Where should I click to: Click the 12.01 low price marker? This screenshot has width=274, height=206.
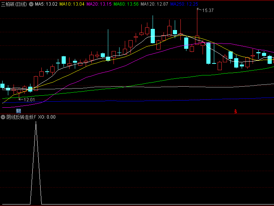coord(29,100)
